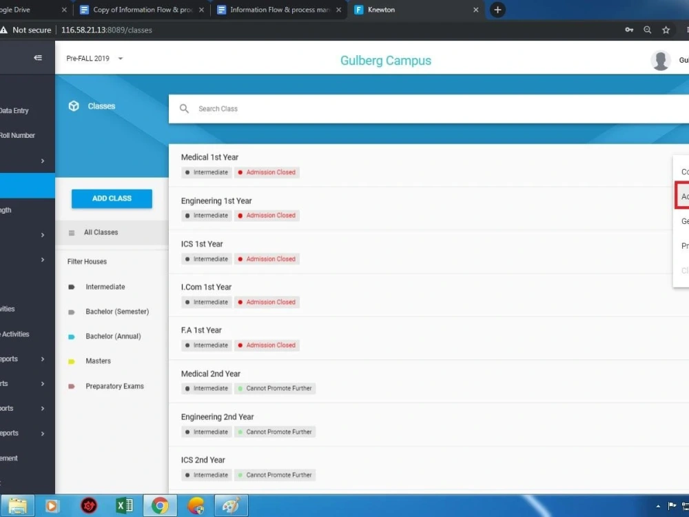The width and height of the screenshot is (689, 517).
Task: Open a new browser tab
Action: click(x=497, y=10)
